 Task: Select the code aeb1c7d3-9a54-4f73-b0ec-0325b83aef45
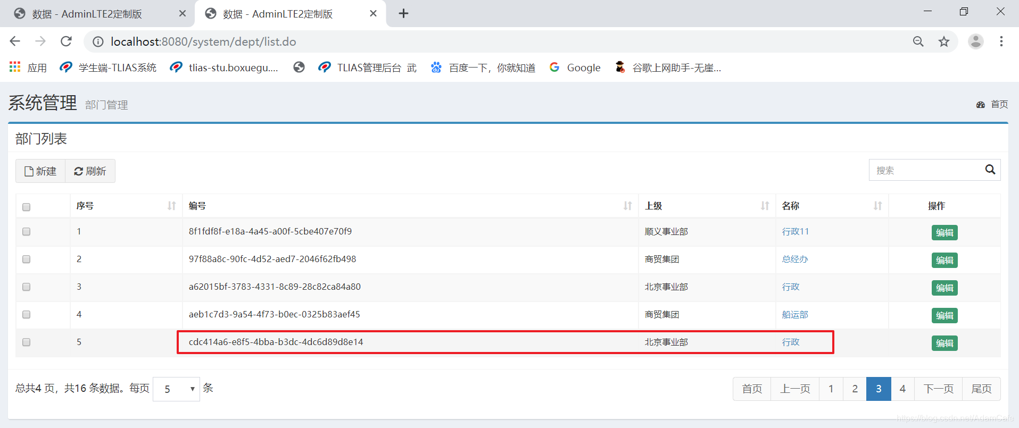[x=274, y=314]
